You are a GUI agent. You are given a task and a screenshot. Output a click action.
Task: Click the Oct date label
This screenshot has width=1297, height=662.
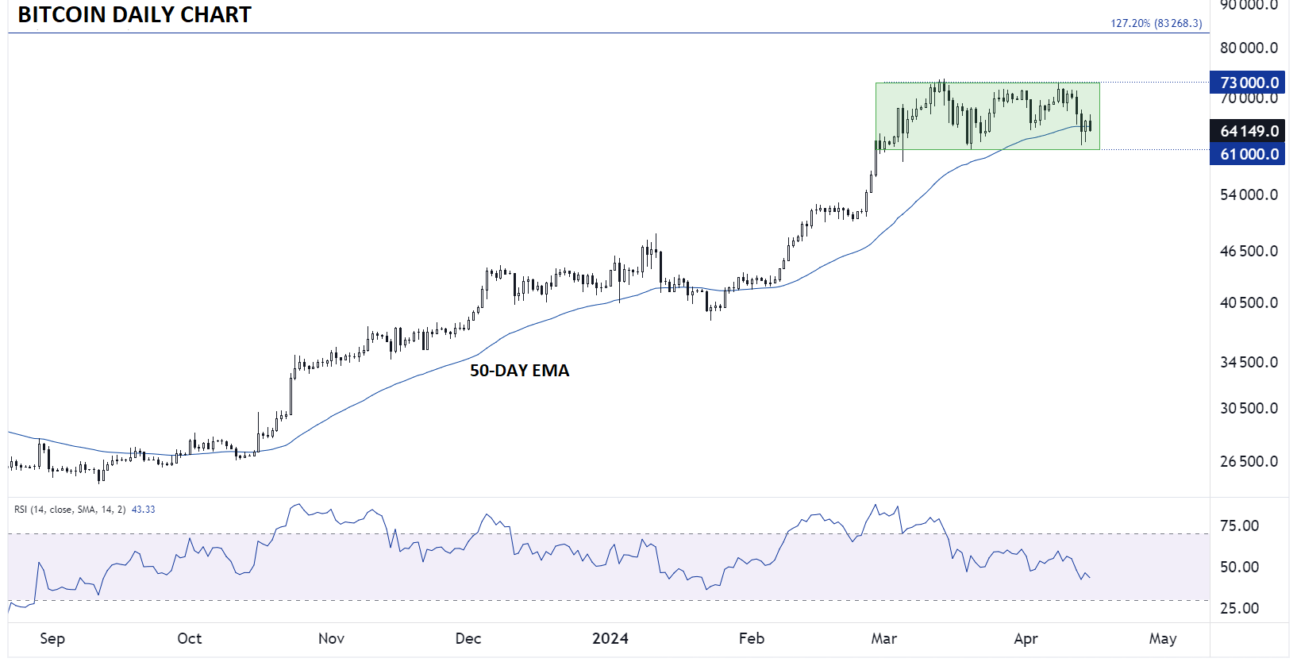[190, 638]
